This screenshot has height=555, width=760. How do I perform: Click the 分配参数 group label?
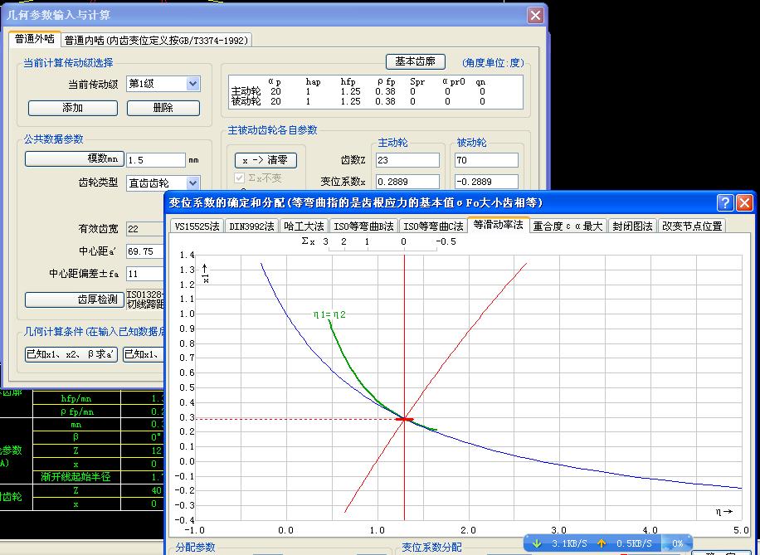coord(195,548)
